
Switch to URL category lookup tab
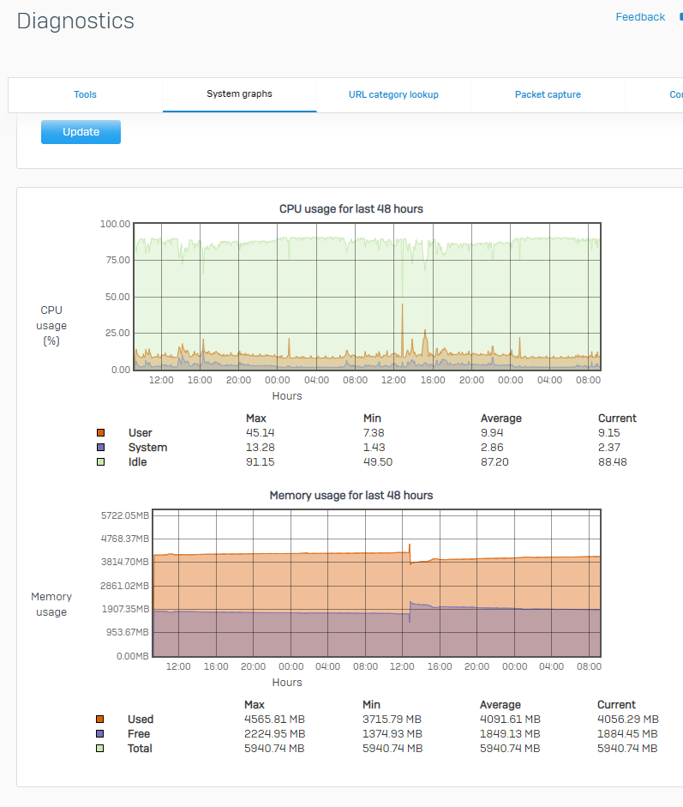[393, 94]
